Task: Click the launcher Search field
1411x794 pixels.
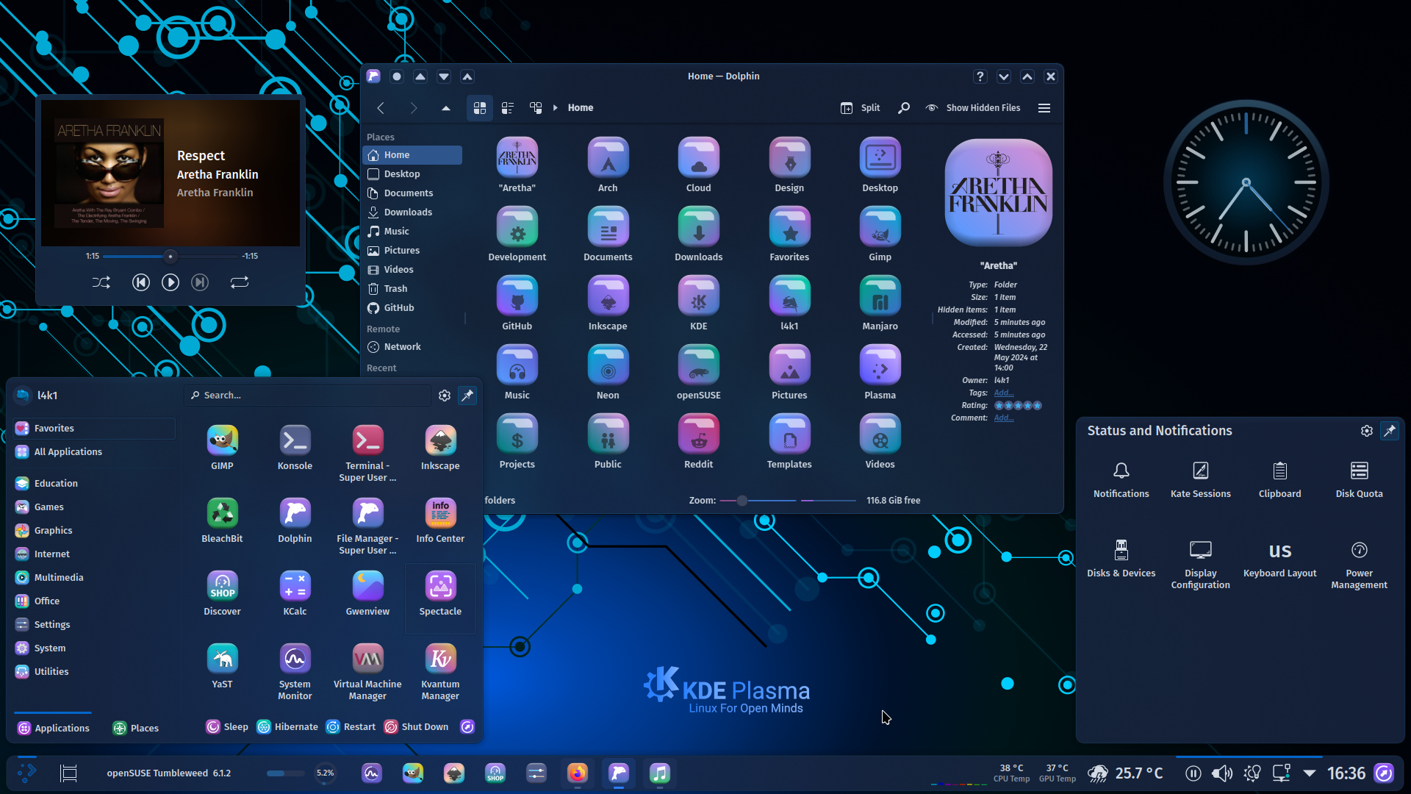Action: [x=307, y=396]
